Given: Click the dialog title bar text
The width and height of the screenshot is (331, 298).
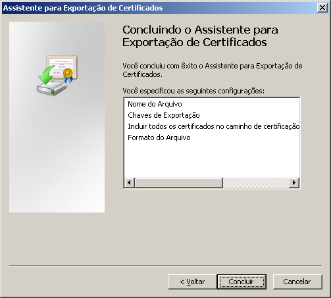Looking at the screenshot, I should 83,8.
